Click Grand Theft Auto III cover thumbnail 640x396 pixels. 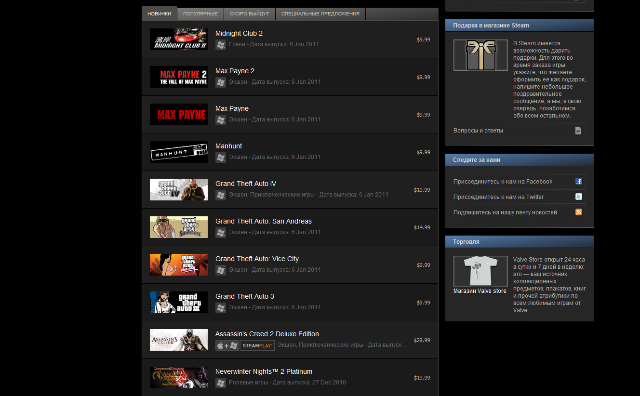click(179, 303)
